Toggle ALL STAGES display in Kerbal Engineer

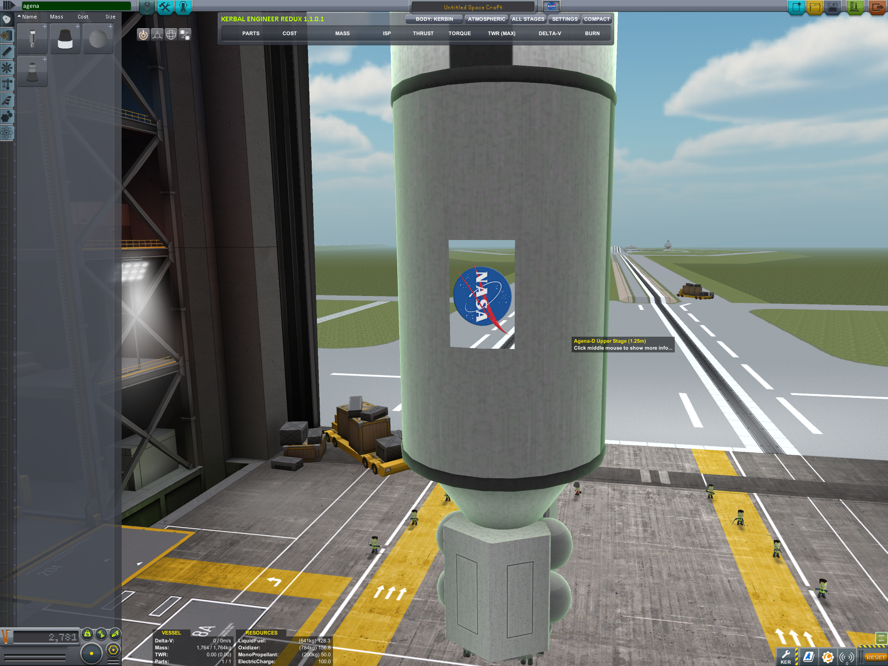(528, 19)
